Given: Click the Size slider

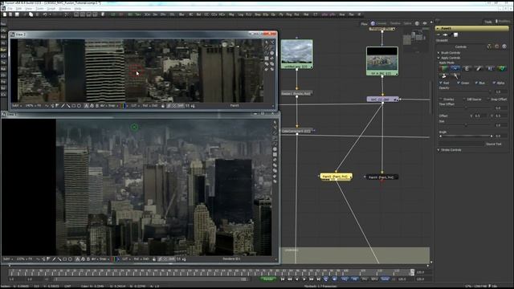Looking at the screenshot, I should (466, 125).
